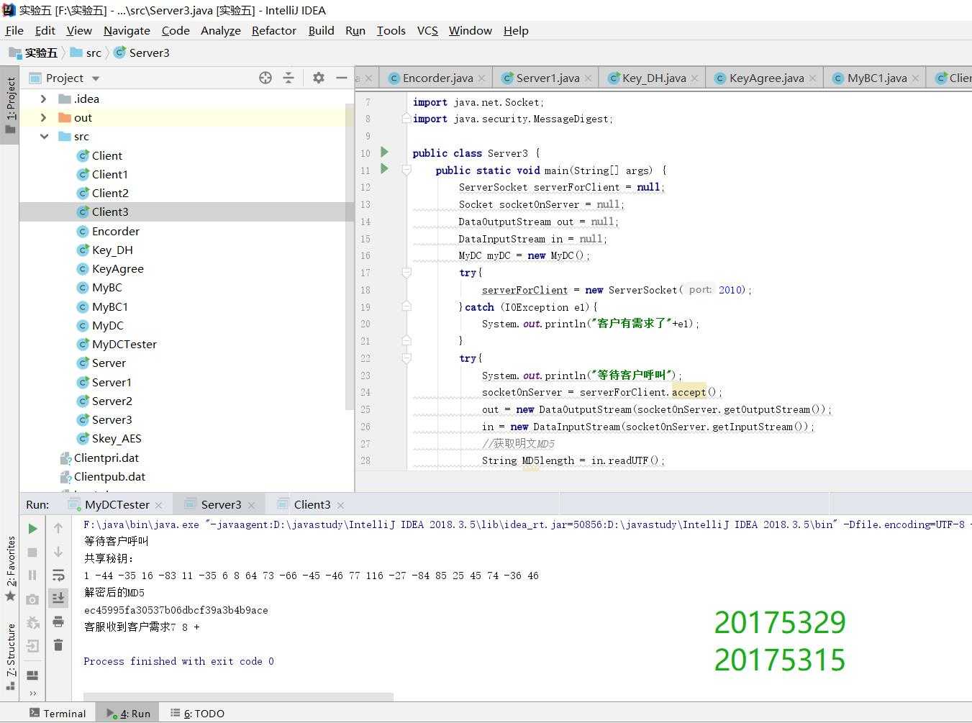Close the Key_DH.java editor tab
The image size is (972, 723).
694,78
